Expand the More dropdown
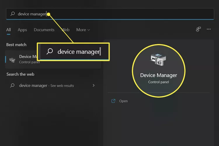This screenshot has width=219, height=146. 83,30
